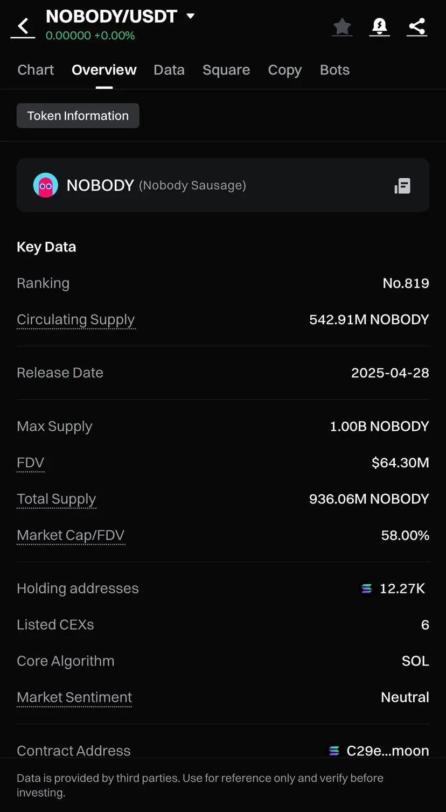This screenshot has height=812, width=446.
Task: Tap the share icon
Action: click(417, 26)
